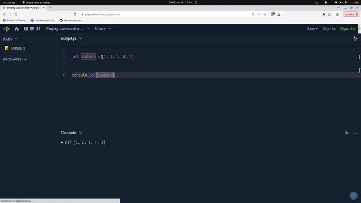Screen dimensions: 361x203
Task: Open the developer-res GitHub bookmark
Action: (72, 20)
